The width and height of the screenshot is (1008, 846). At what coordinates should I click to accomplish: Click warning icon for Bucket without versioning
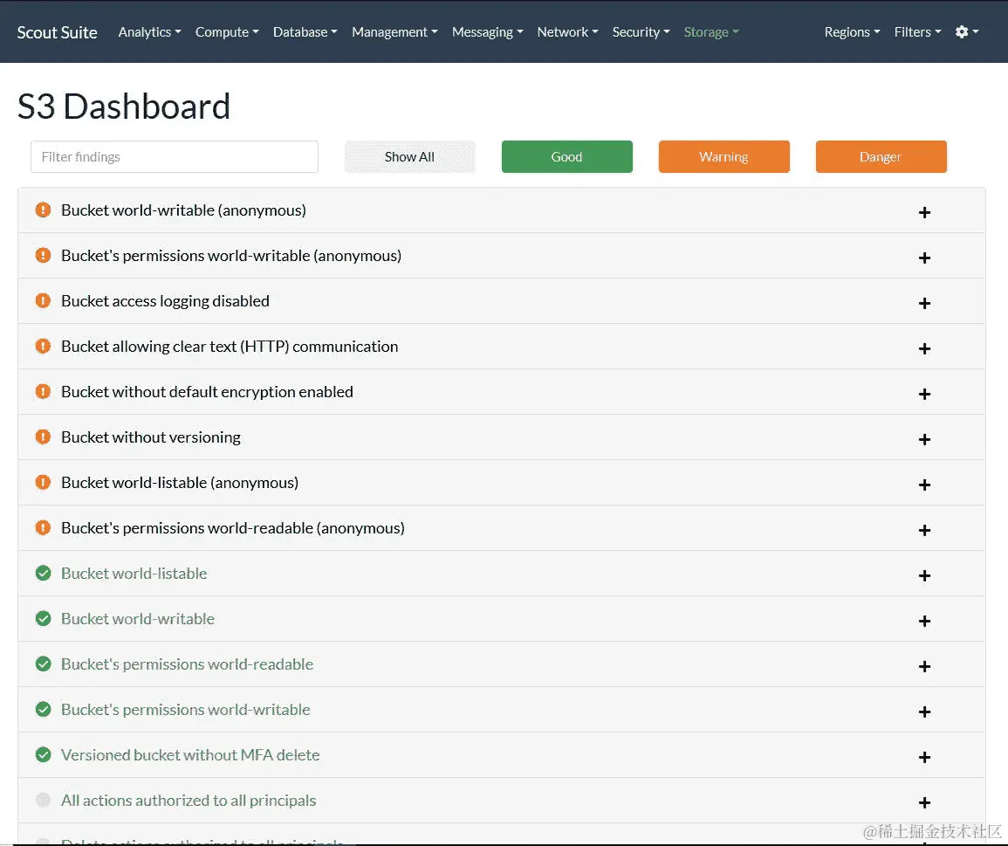click(43, 437)
